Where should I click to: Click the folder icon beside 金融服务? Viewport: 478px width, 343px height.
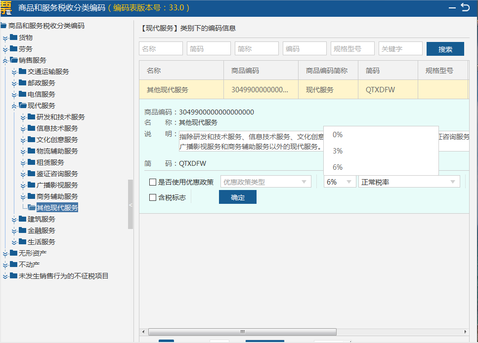coord(23,230)
